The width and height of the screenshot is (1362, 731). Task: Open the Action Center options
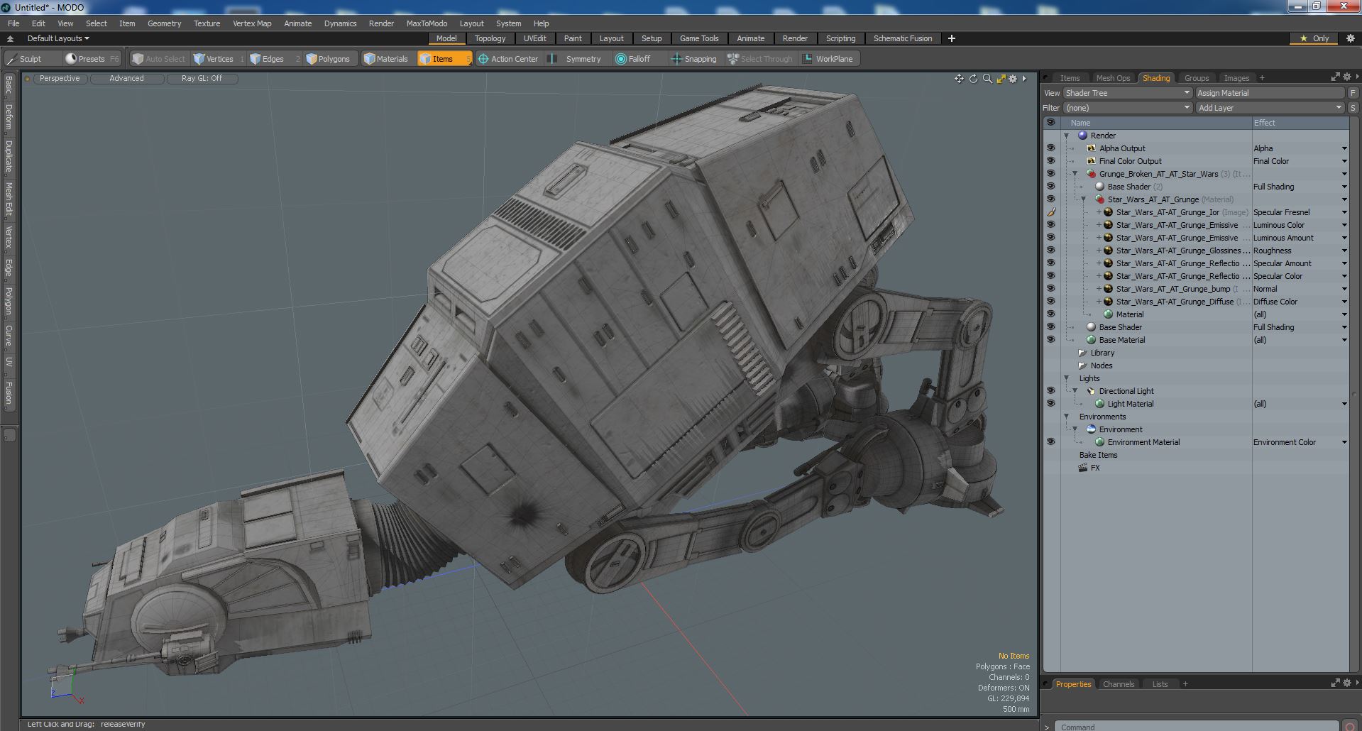pyautogui.click(x=508, y=59)
